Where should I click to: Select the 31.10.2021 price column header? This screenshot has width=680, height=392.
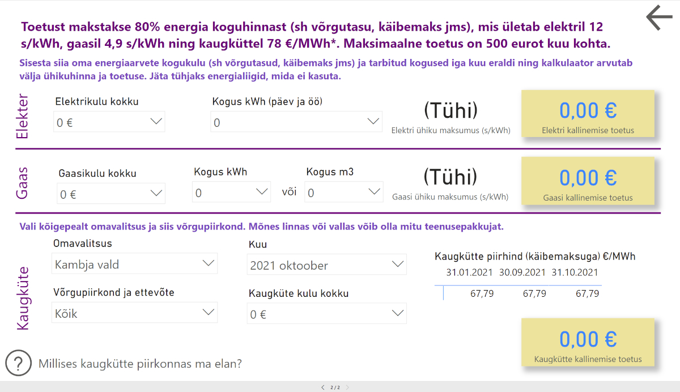click(575, 272)
